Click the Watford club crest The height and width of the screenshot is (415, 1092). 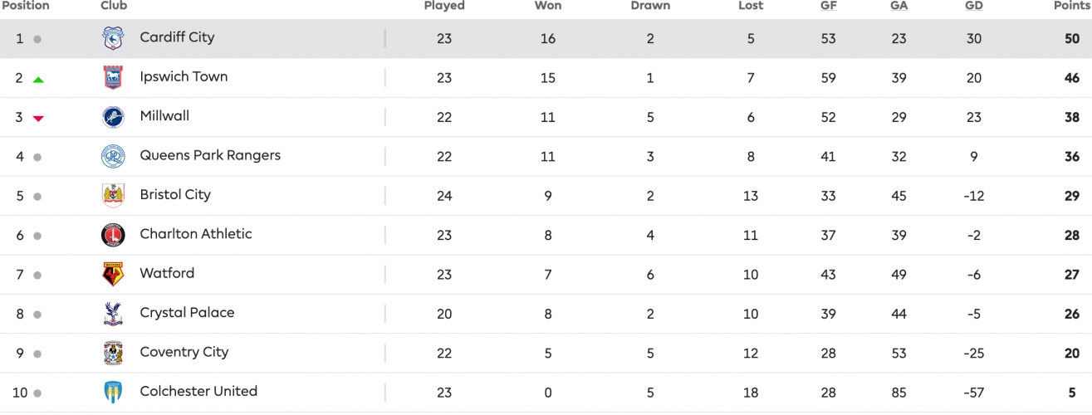(113, 274)
